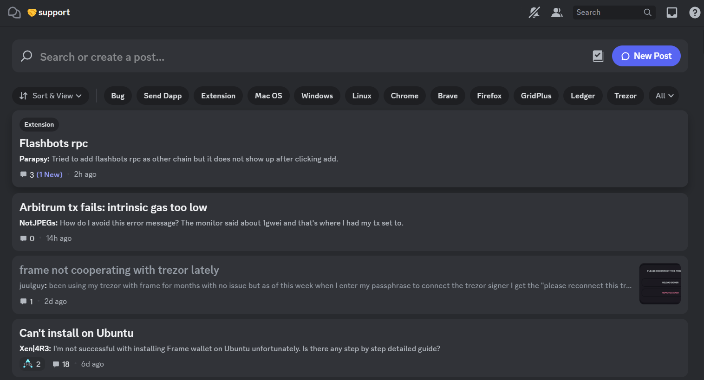Click author name NotJPEGs
This screenshot has width=704, height=380.
coord(39,223)
